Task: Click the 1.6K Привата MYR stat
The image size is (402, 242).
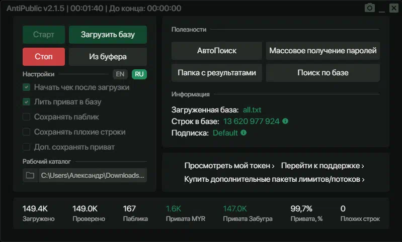Action: [186, 213]
